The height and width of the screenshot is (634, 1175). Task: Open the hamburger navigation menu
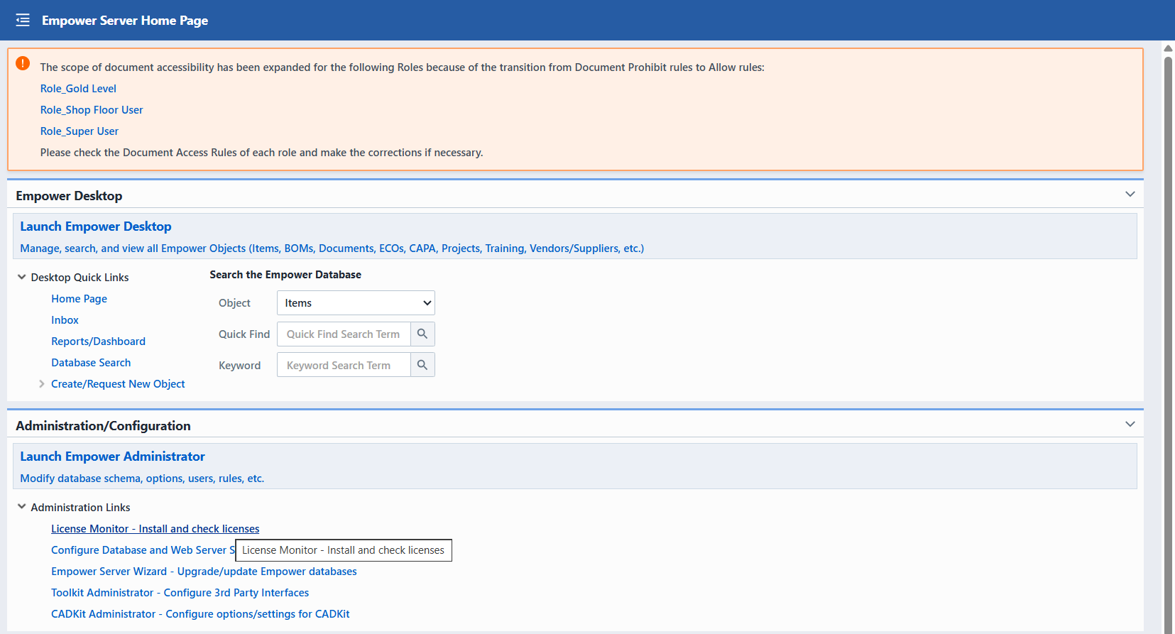tap(23, 20)
